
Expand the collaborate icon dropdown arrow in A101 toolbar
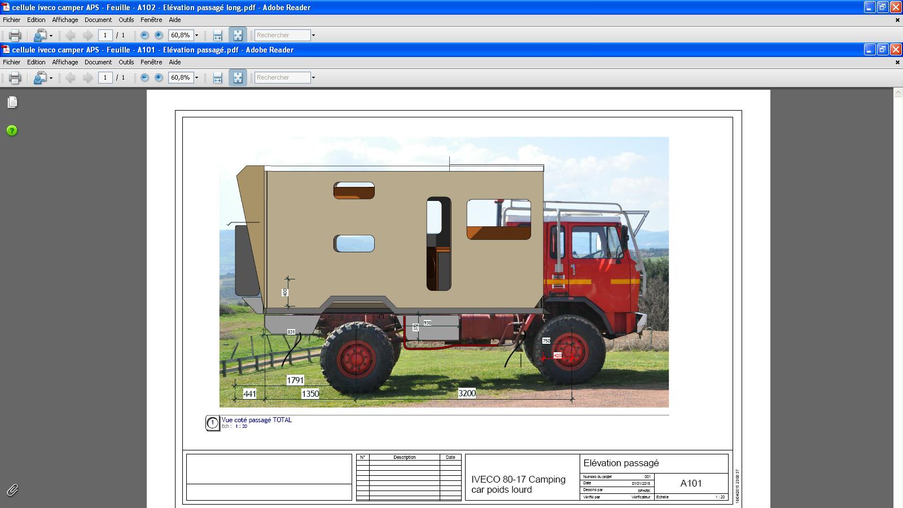tap(51, 78)
